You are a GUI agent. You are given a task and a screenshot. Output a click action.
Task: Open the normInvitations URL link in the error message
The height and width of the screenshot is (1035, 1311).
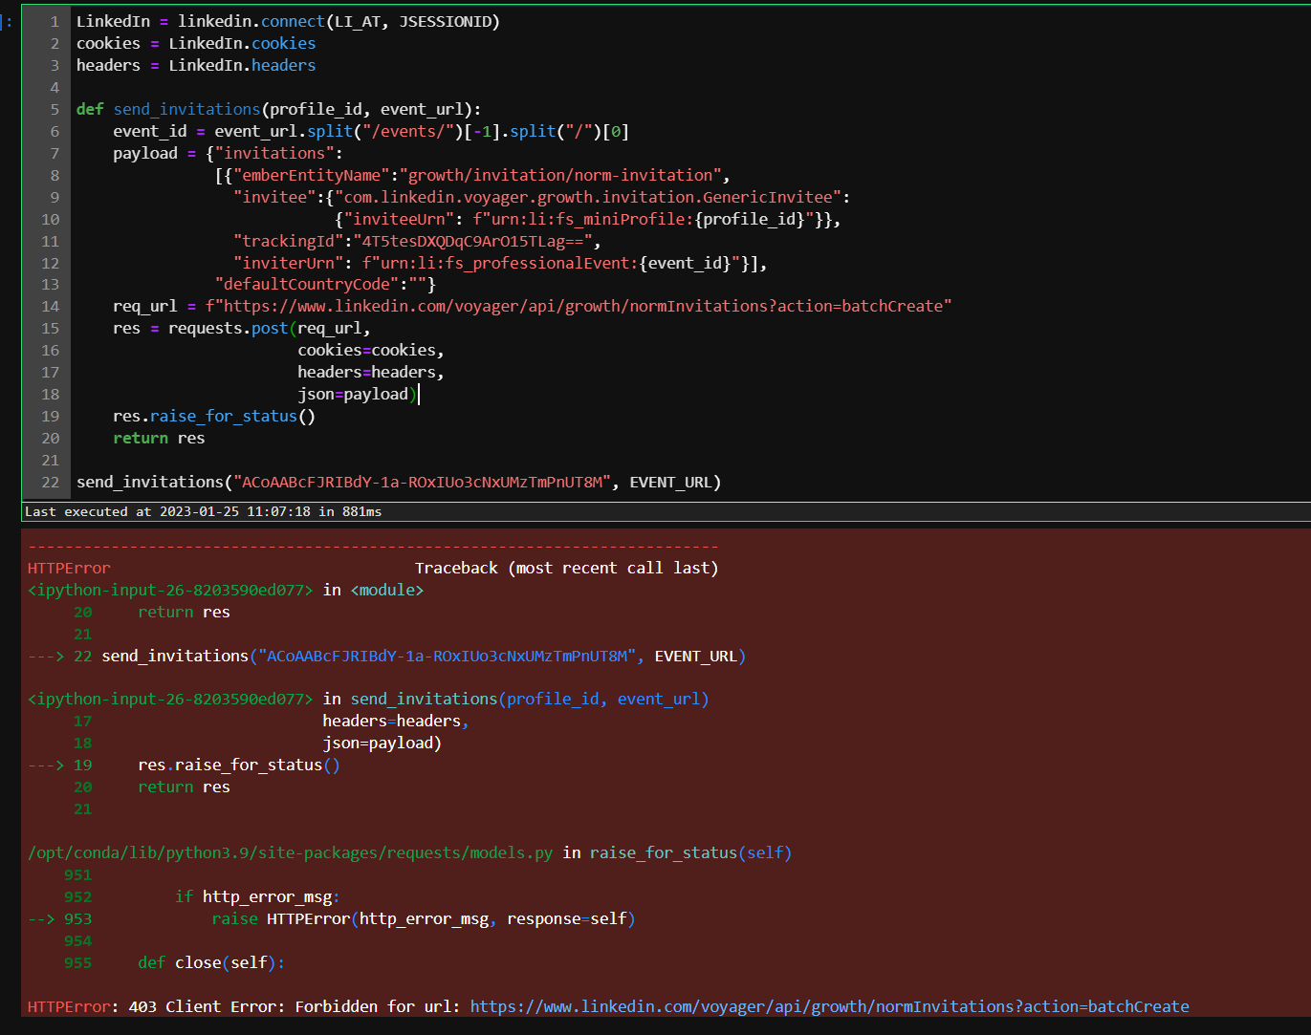click(x=829, y=1006)
